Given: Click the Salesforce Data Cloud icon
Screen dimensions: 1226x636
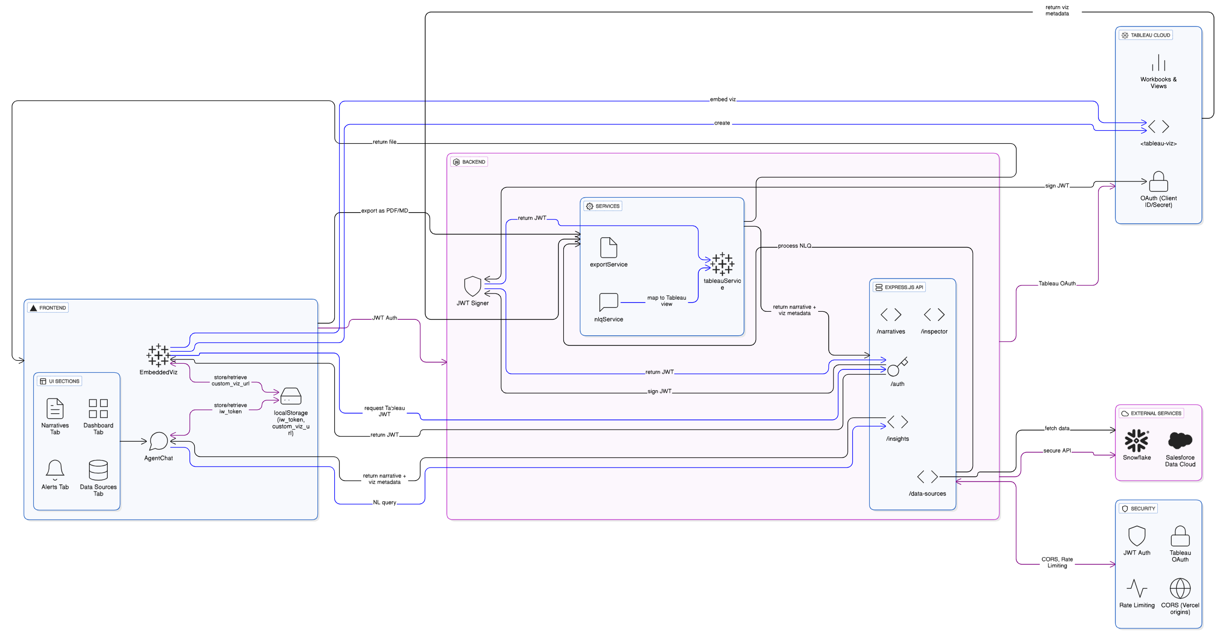Looking at the screenshot, I should coord(1179,440).
